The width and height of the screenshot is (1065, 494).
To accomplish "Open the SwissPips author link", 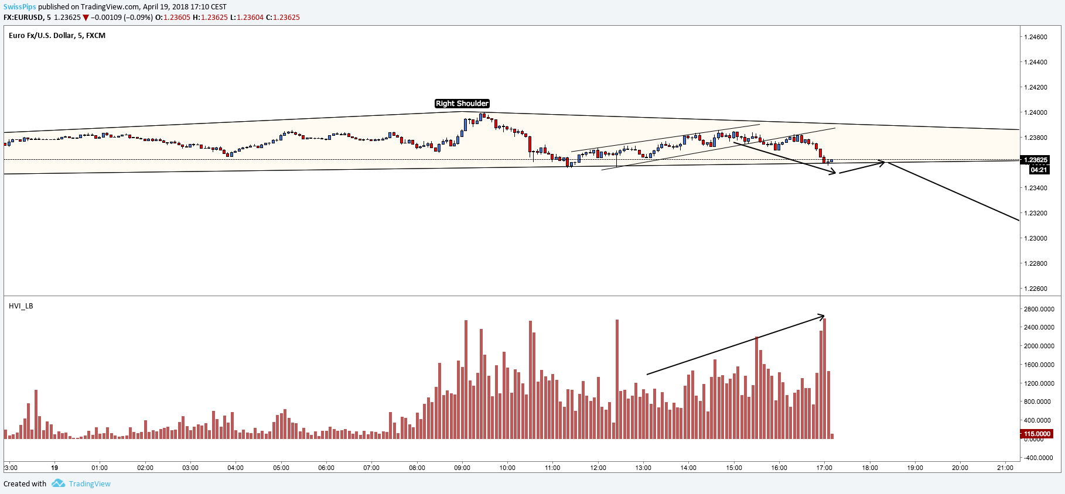I will [20, 7].
